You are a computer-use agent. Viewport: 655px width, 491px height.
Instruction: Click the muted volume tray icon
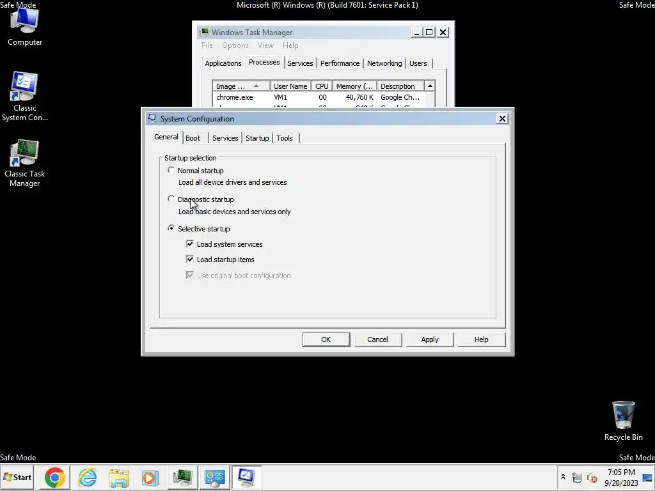pyautogui.click(x=592, y=478)
